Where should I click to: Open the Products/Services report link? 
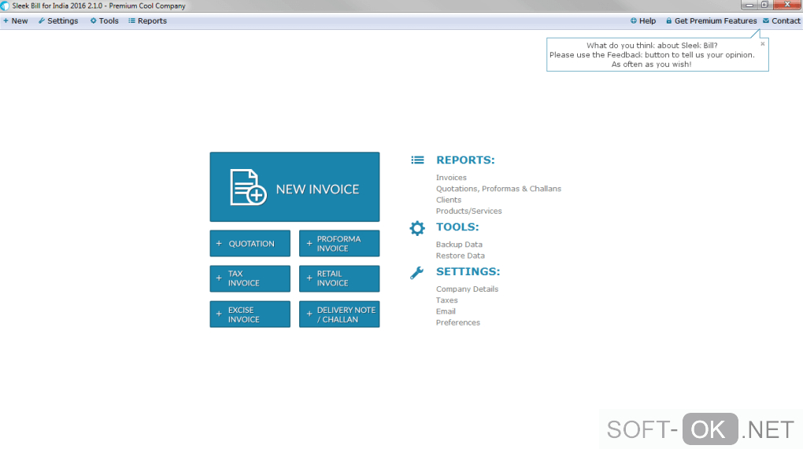point(468,212)
